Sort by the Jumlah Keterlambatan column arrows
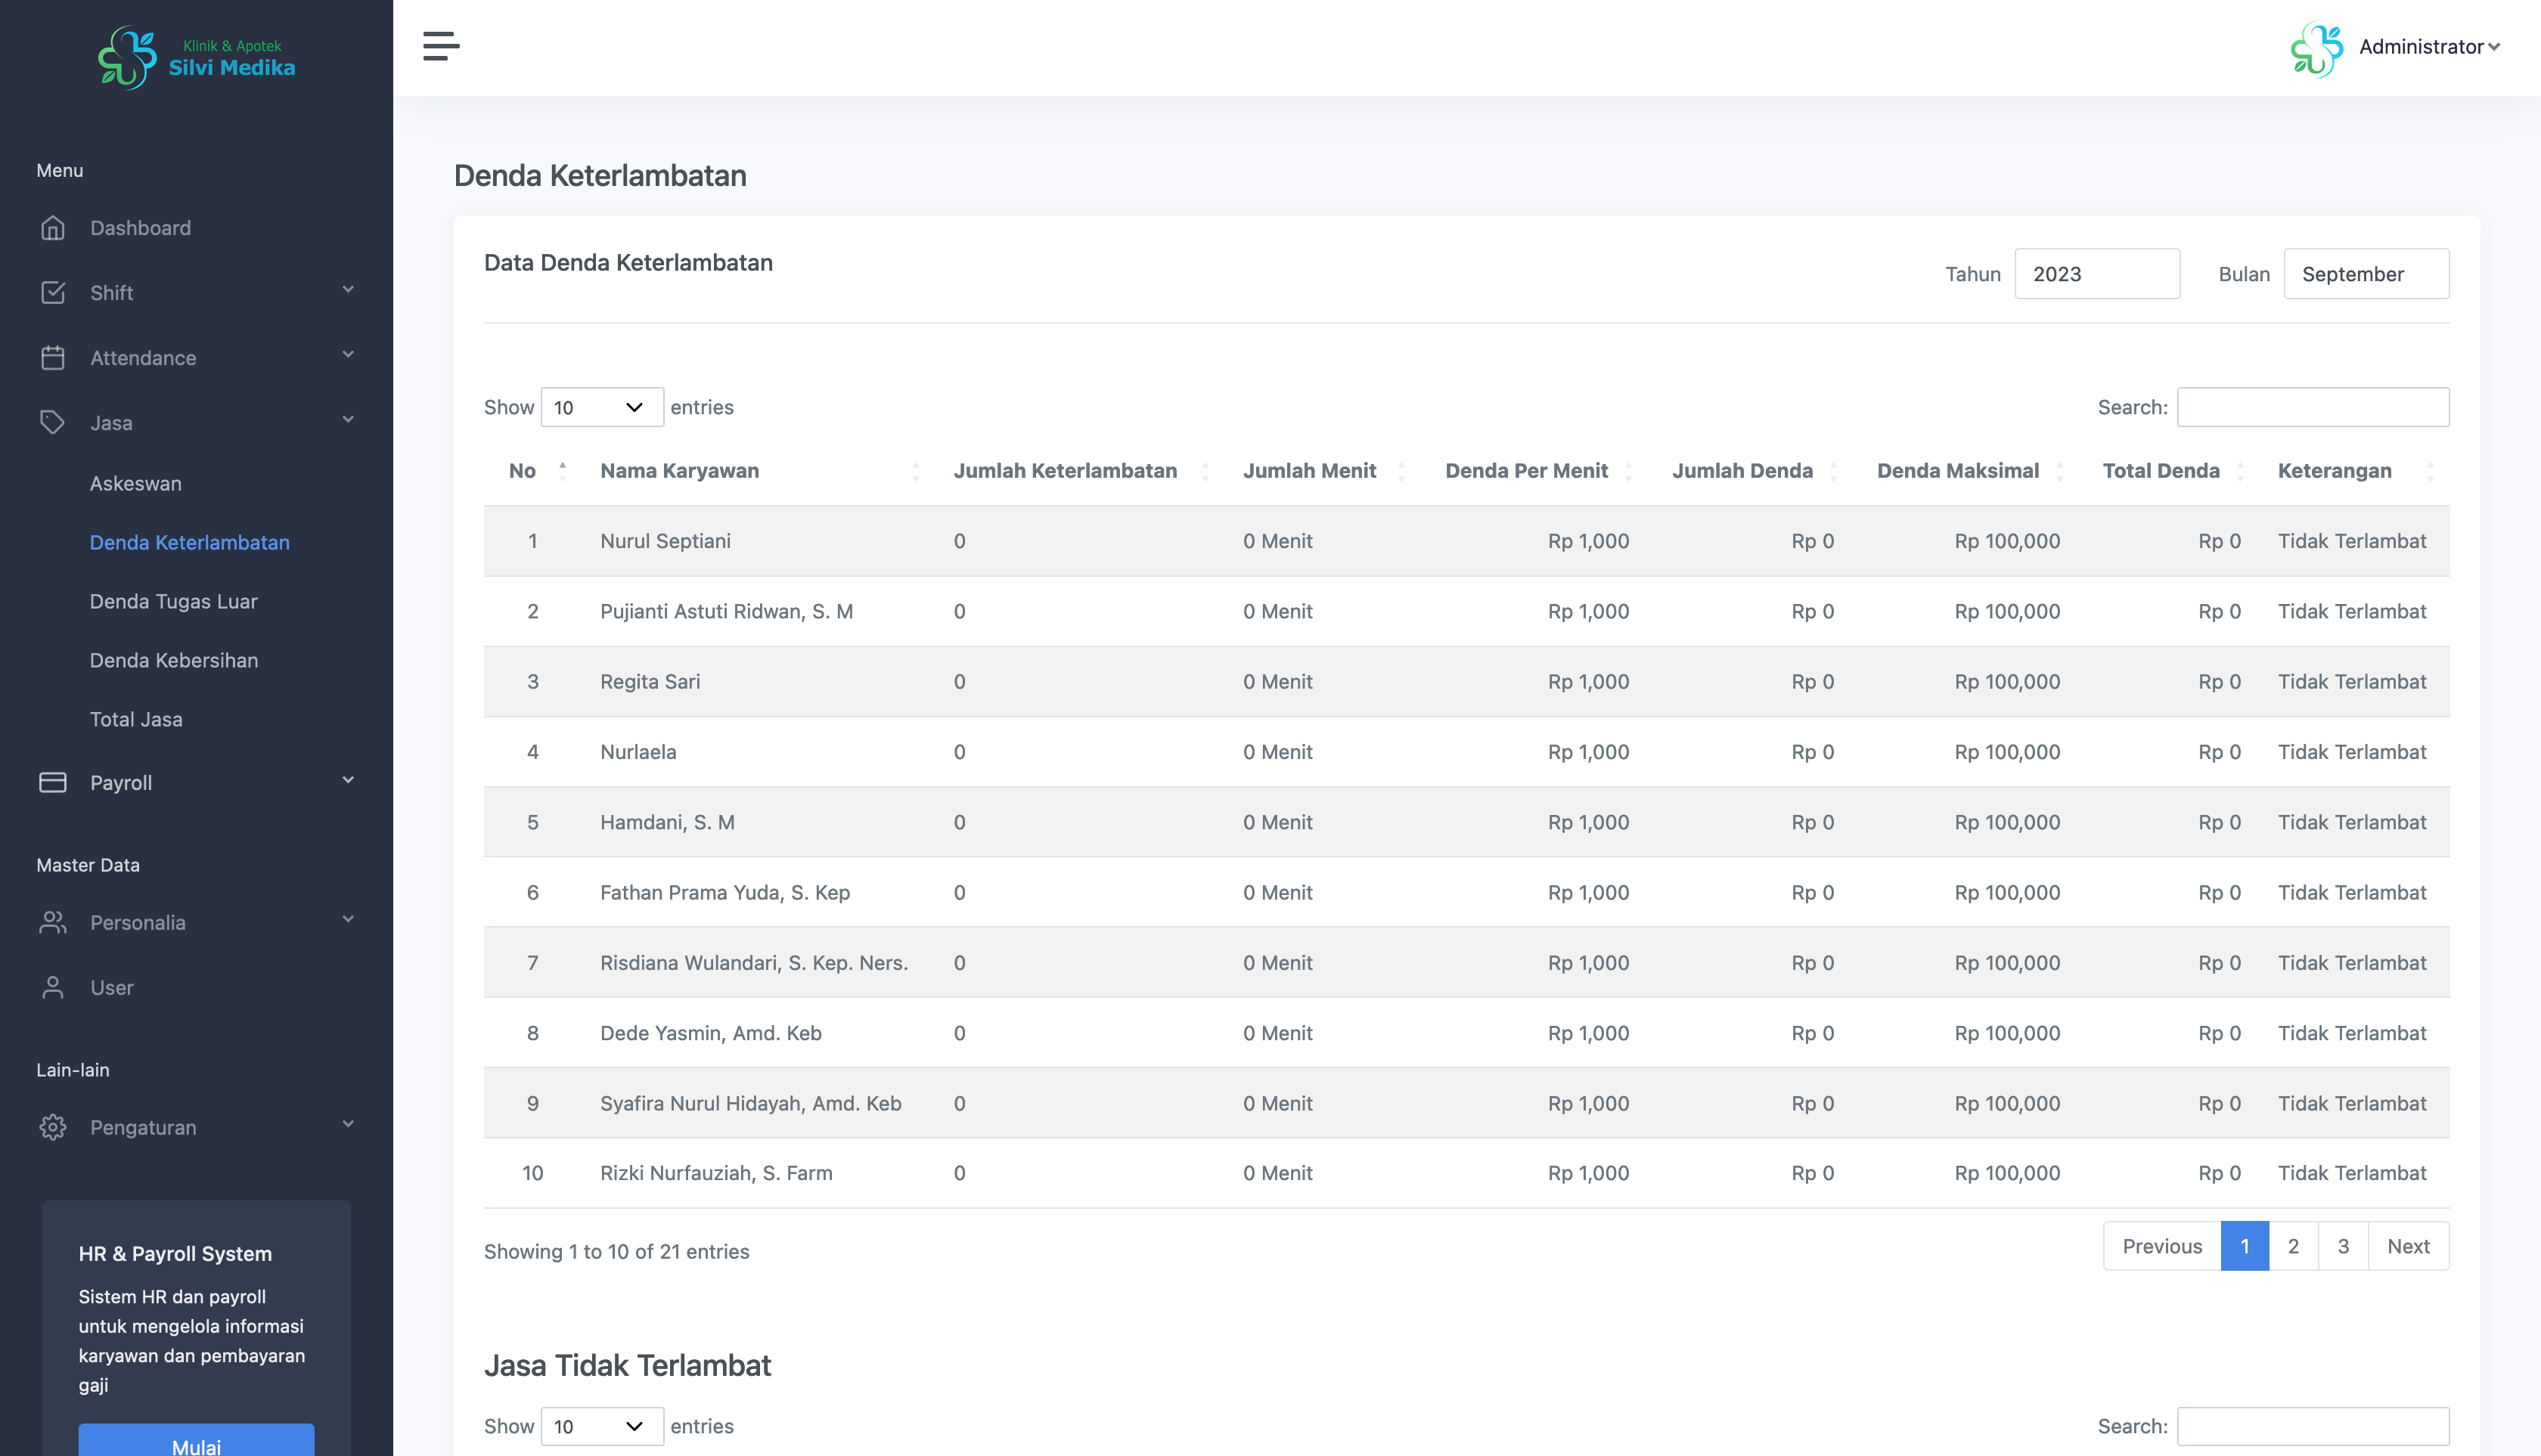Viewport: 2541px width, 1456px height. click(x=1205, y=471)
